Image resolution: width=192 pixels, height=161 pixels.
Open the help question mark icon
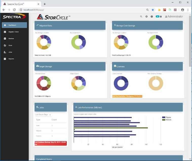152,16
